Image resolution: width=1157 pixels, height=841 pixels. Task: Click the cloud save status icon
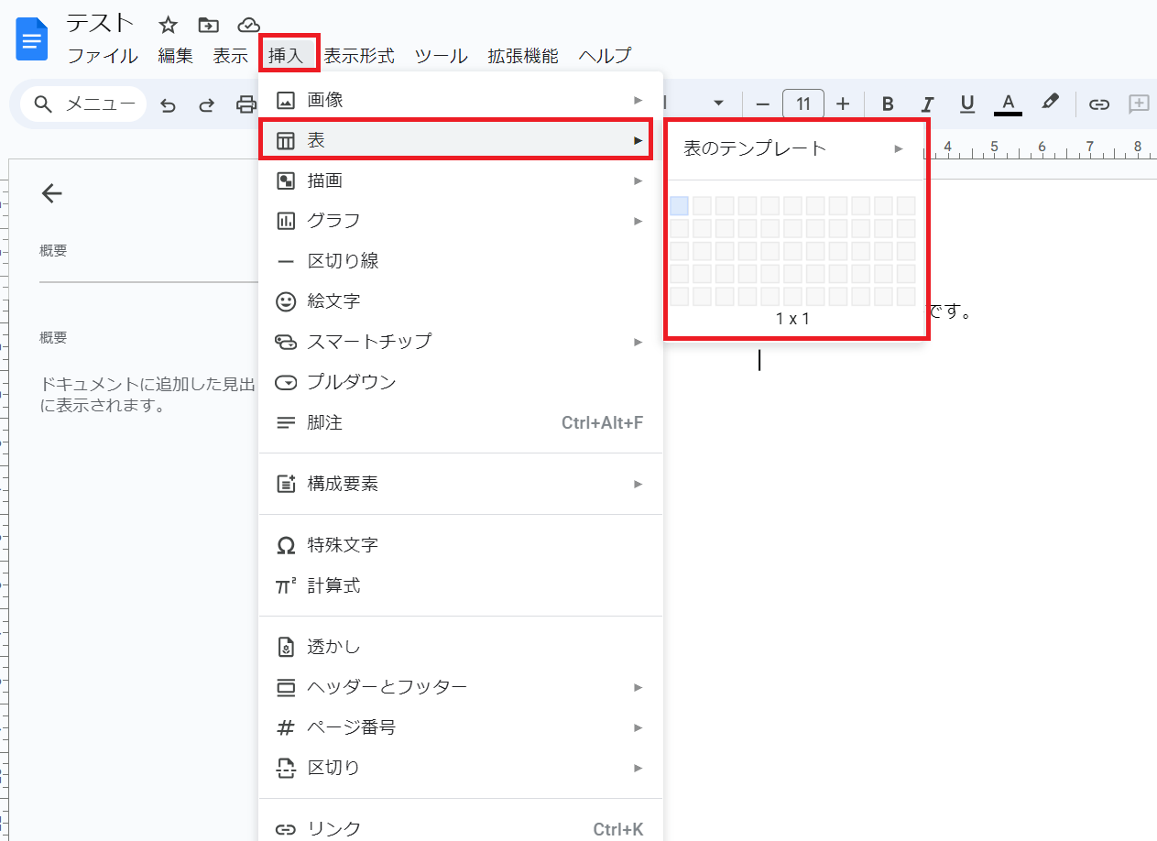[x=248, y=25]
